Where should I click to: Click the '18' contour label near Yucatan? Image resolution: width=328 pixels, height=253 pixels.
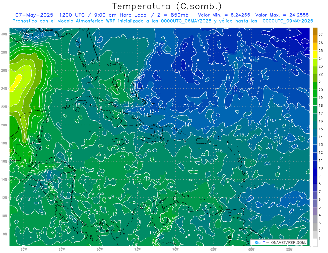click(x=46, y=120)
